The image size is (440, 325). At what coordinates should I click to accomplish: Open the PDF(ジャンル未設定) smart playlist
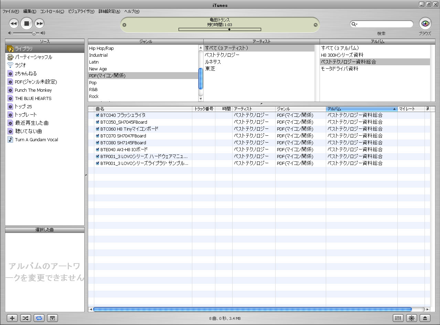pos(45,82)
